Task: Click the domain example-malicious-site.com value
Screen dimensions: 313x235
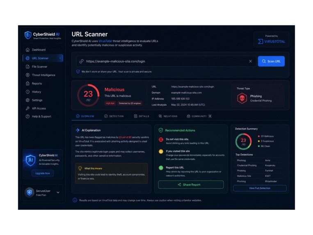Action: tap(186, 93)
